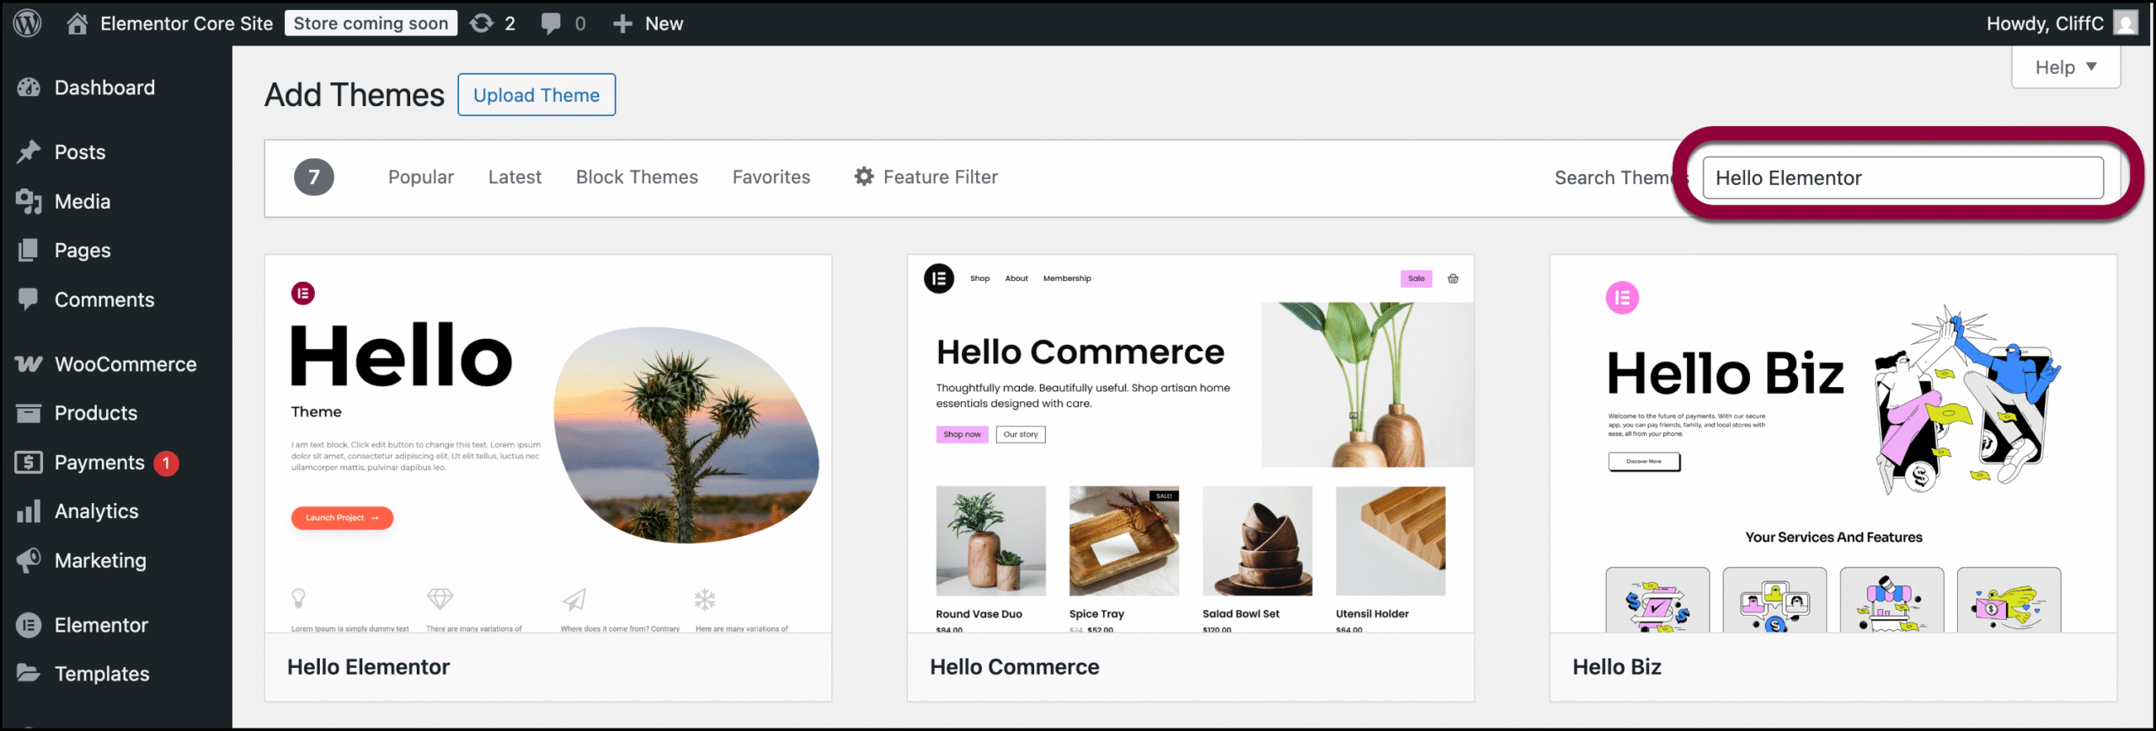2156x731 pixels.
Task: Open the comments bubble icon in toolbar
Action: tap(551, 24)
